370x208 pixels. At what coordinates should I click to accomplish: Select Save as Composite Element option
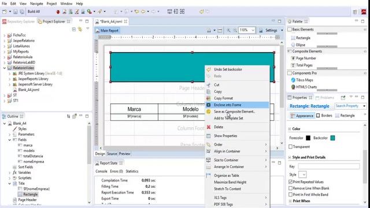237,112
